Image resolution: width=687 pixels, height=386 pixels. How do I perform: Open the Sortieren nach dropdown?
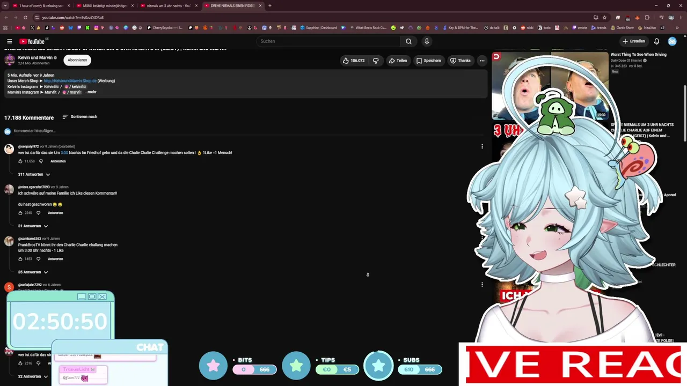pyautogui.click(x=80, y=117)
